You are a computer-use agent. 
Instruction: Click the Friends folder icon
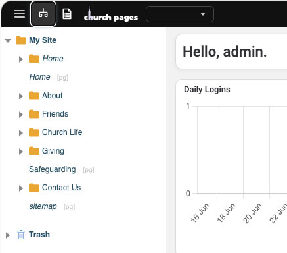[x=34, y=114]
